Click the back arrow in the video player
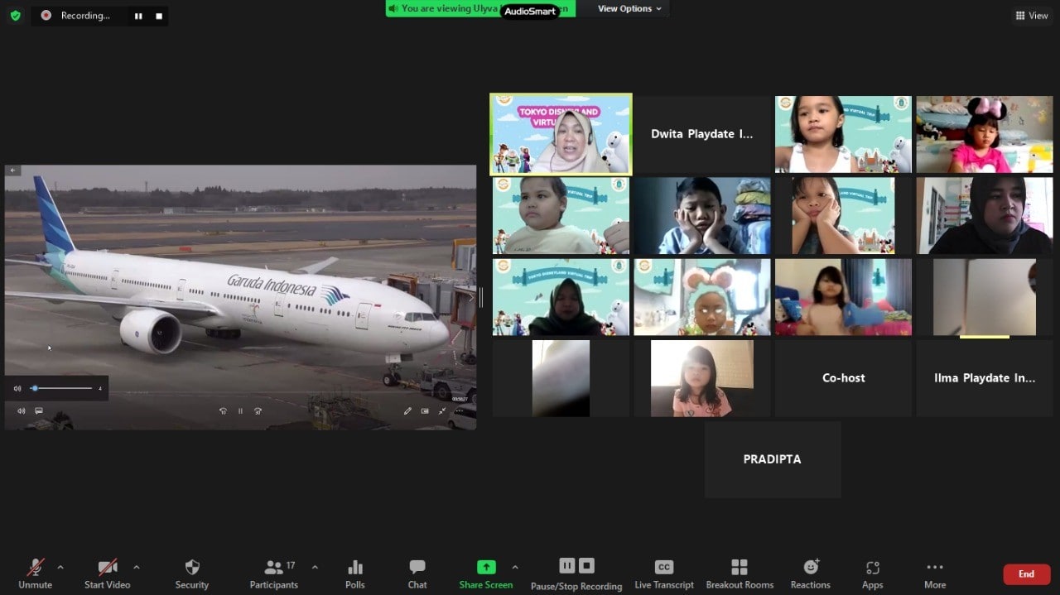1060x595 pixels. pyautogui.click(x=12, y=170)
